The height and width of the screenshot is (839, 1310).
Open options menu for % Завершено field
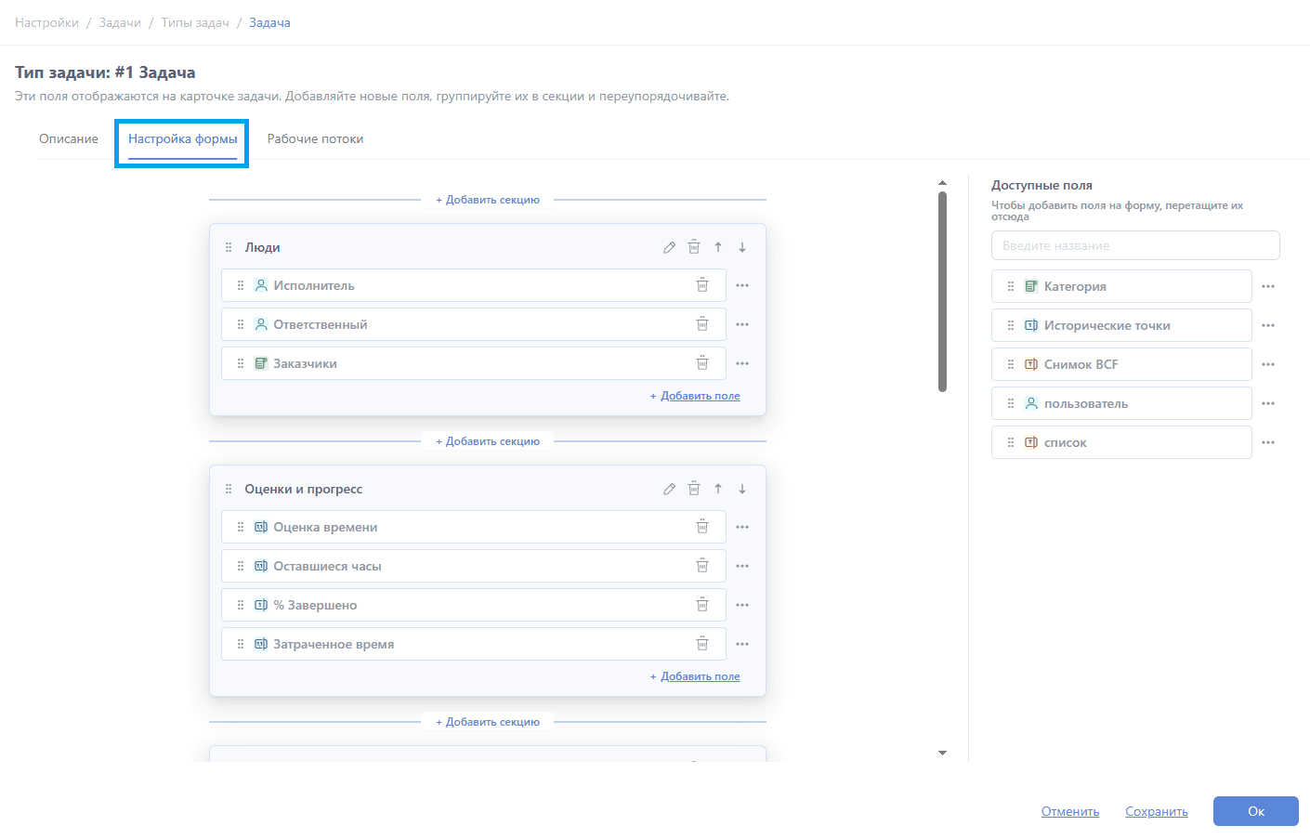pyautogui.click(x=742, y=605)
